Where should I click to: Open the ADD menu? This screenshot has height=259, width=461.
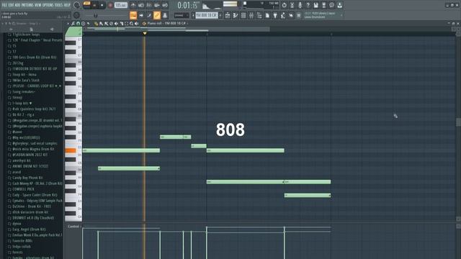pos(17,5)
